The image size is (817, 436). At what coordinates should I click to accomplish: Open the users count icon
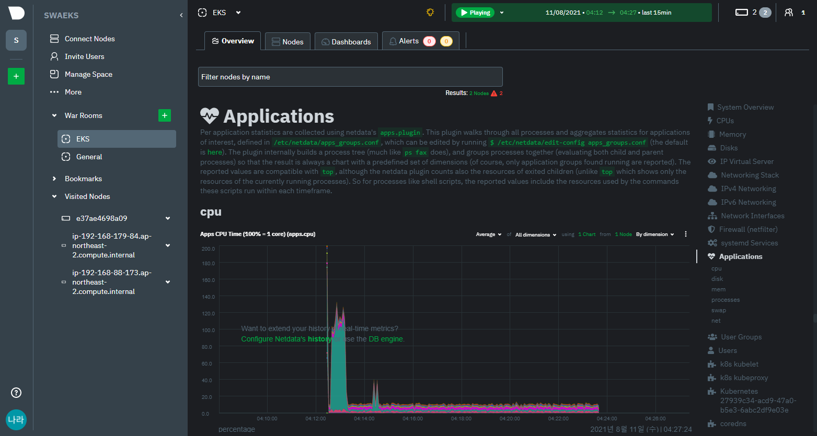pyautogui.click(x=789, y=13)
